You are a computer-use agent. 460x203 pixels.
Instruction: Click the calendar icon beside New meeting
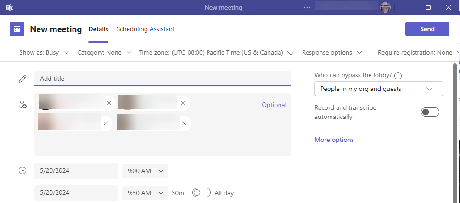(17, 29)
